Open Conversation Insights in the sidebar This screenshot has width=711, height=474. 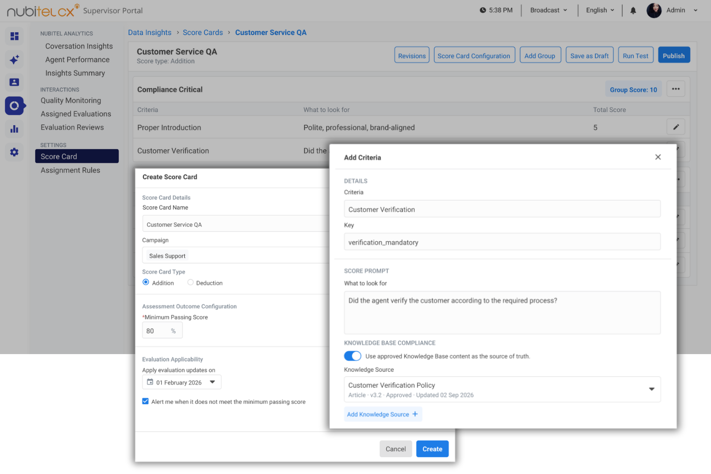point(79,46)
